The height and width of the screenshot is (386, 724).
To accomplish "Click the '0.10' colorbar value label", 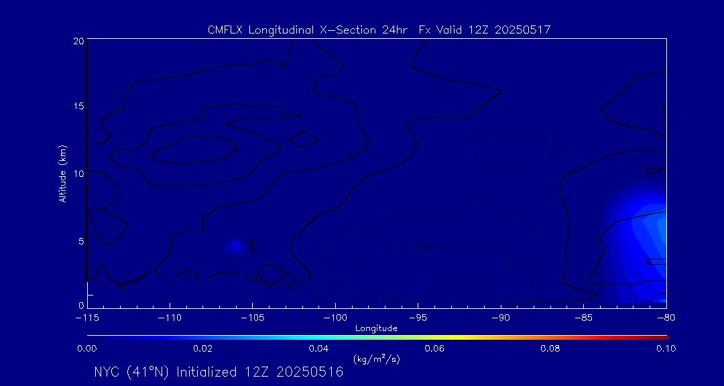I will click(666, 348).
